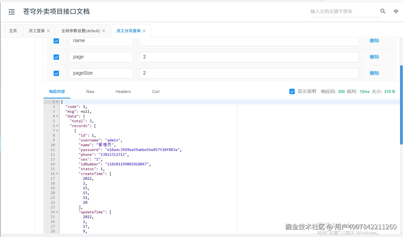Click the "username": "admin" line
403x237 pixels.
(x=101, y=140)
